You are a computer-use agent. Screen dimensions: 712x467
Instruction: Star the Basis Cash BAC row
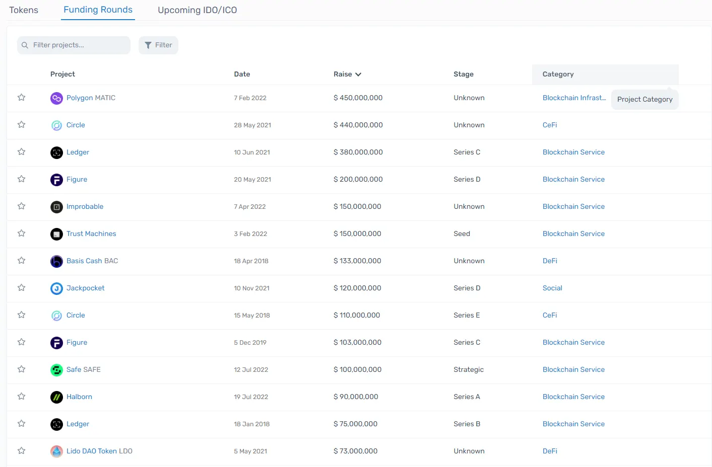tap(21, 261)
